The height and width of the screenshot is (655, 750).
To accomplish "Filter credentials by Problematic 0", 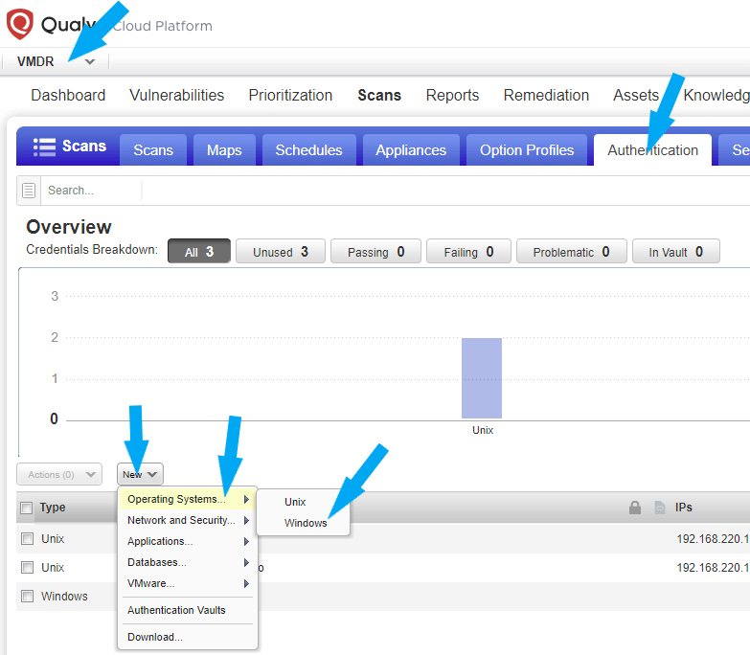I will pos(572,252).
